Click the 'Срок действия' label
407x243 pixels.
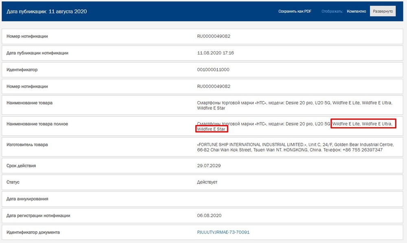pyautogui.click(x=21, y=166)
